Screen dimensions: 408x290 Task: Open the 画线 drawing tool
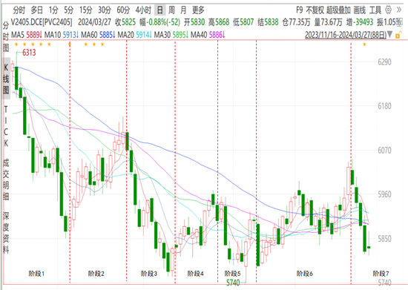(359, 10)
